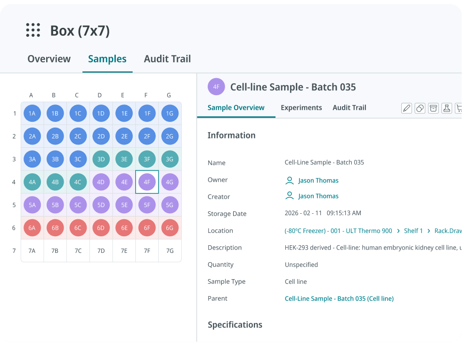
Task: Click the Cell-Line Sample - Batch 035 name value
Action: pos(324,162)
